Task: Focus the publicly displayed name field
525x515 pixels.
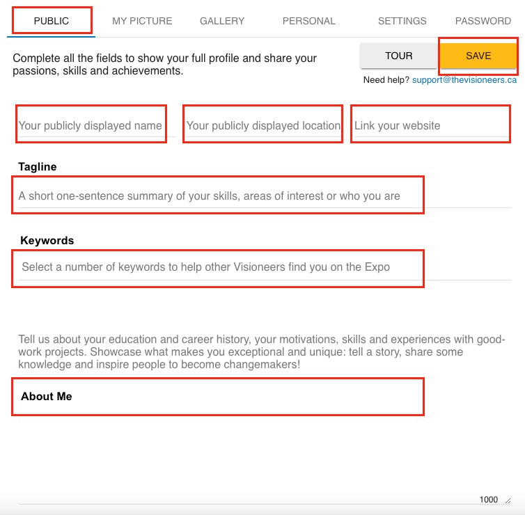Action: click(x=91, y=125)
